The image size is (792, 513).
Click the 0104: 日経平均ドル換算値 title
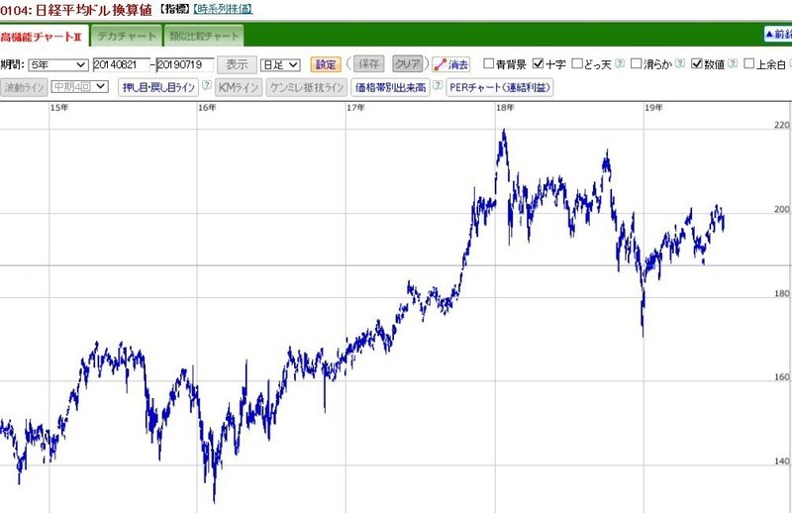tap(76, 10)
